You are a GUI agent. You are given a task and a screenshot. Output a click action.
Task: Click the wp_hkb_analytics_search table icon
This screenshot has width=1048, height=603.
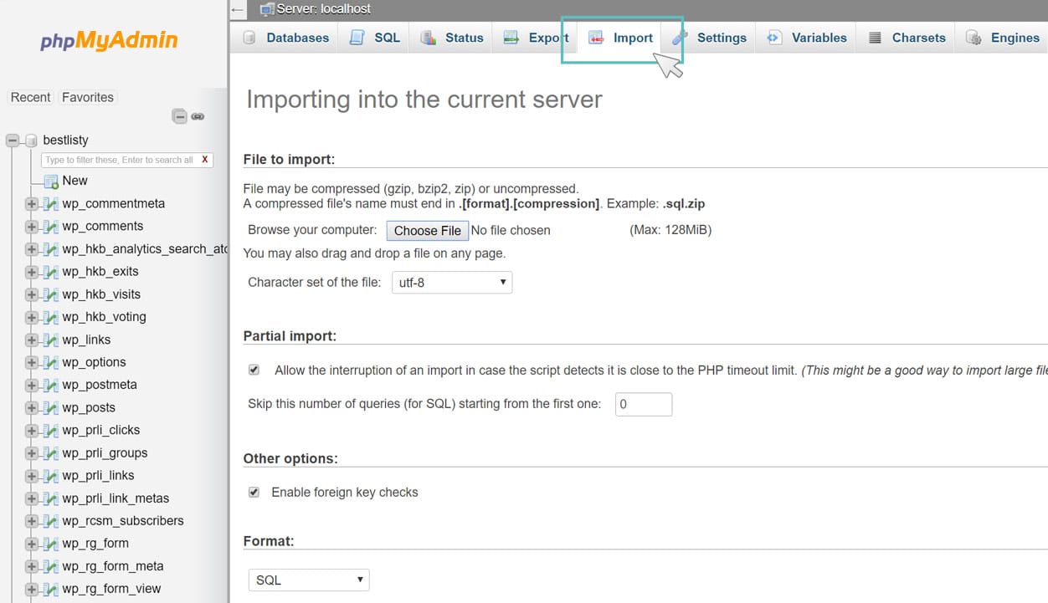pos(50,249)
